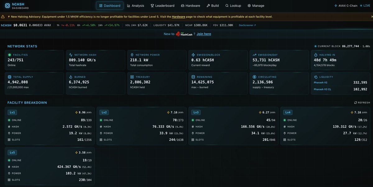Image resolution: width=373 pixels, height=187 pixels.
Task: Select the Lv2 facility badge
Action: point(104,112)
